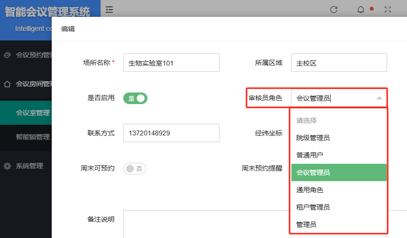Open notifications via the bell icon

pos(361,9)
